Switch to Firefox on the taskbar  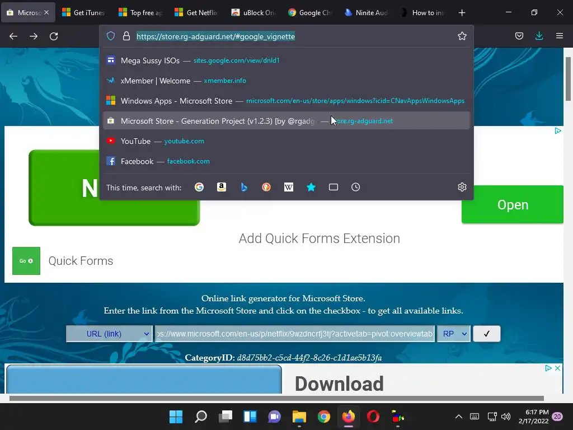tap(348, 417)
